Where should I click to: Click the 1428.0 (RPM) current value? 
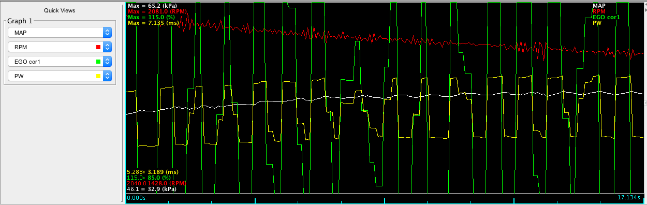tap(167, 183)
